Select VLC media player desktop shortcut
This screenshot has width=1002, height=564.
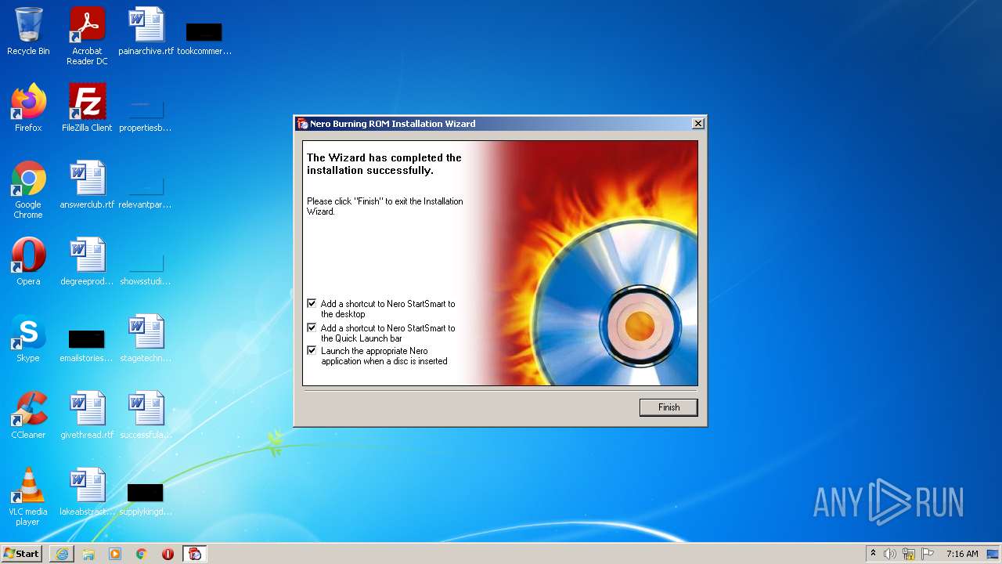[x=28, y=497]
